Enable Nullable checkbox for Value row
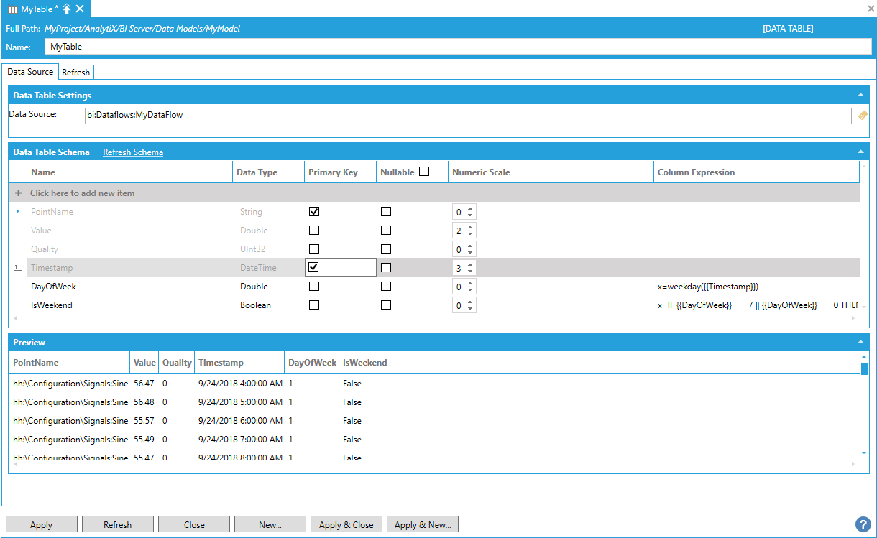877x538 pixels. click(x=386, y=231)
